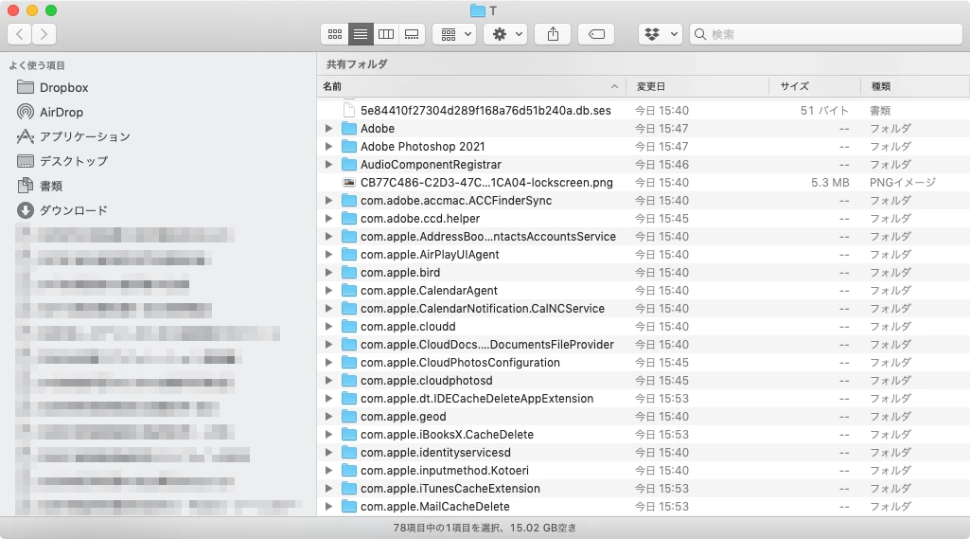Select com.apple.CloudPhotosConfiguration row name
The width and height of the screenshot is (970, 539).
point(460,363)
